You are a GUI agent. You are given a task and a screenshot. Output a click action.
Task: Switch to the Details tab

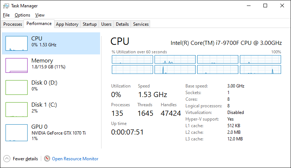coord(122,24)
